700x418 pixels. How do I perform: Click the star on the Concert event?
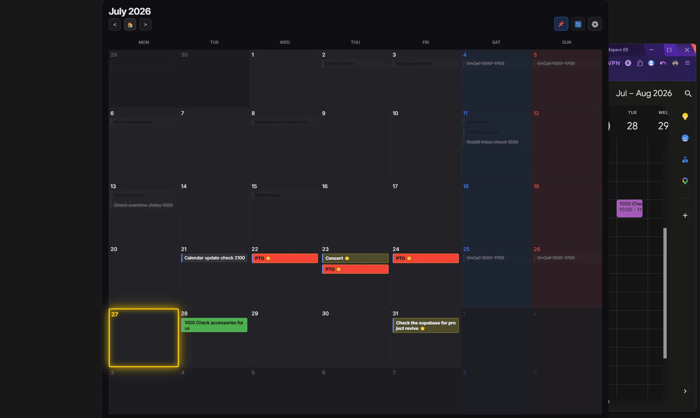[347, 258]
